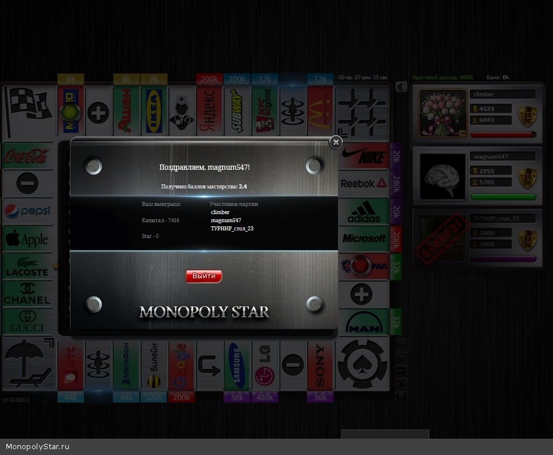The image size is (553, 455).
Task: Click the BUY side button
Action: 401,370
